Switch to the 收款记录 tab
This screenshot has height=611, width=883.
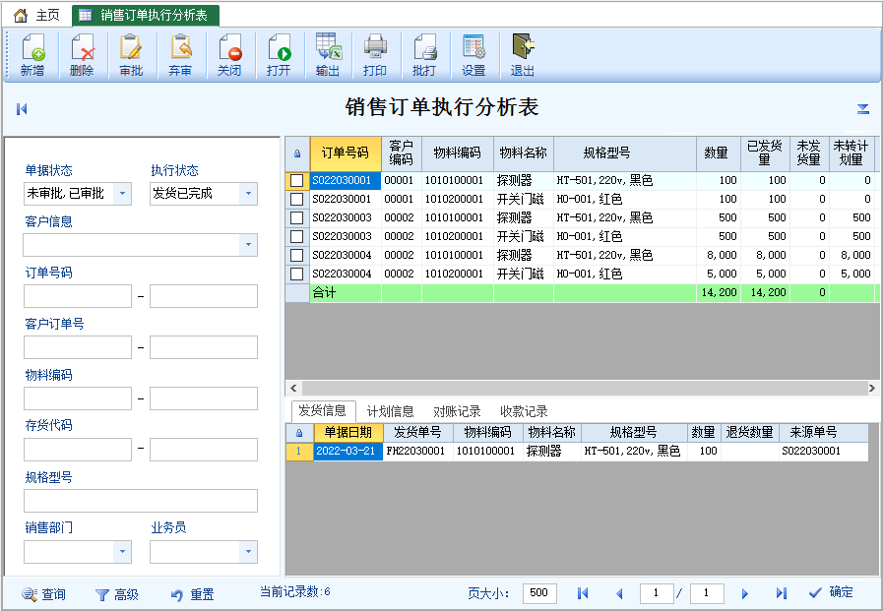tap(524, 411)
